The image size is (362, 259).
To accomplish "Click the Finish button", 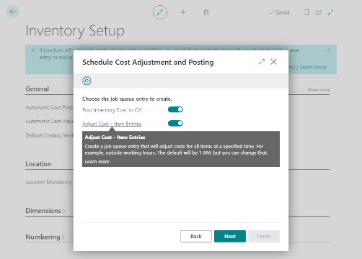I will click(264, 236).
